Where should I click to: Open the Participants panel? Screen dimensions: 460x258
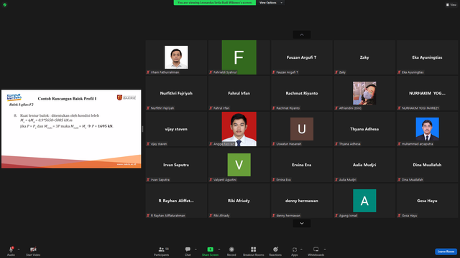[162, 251]
